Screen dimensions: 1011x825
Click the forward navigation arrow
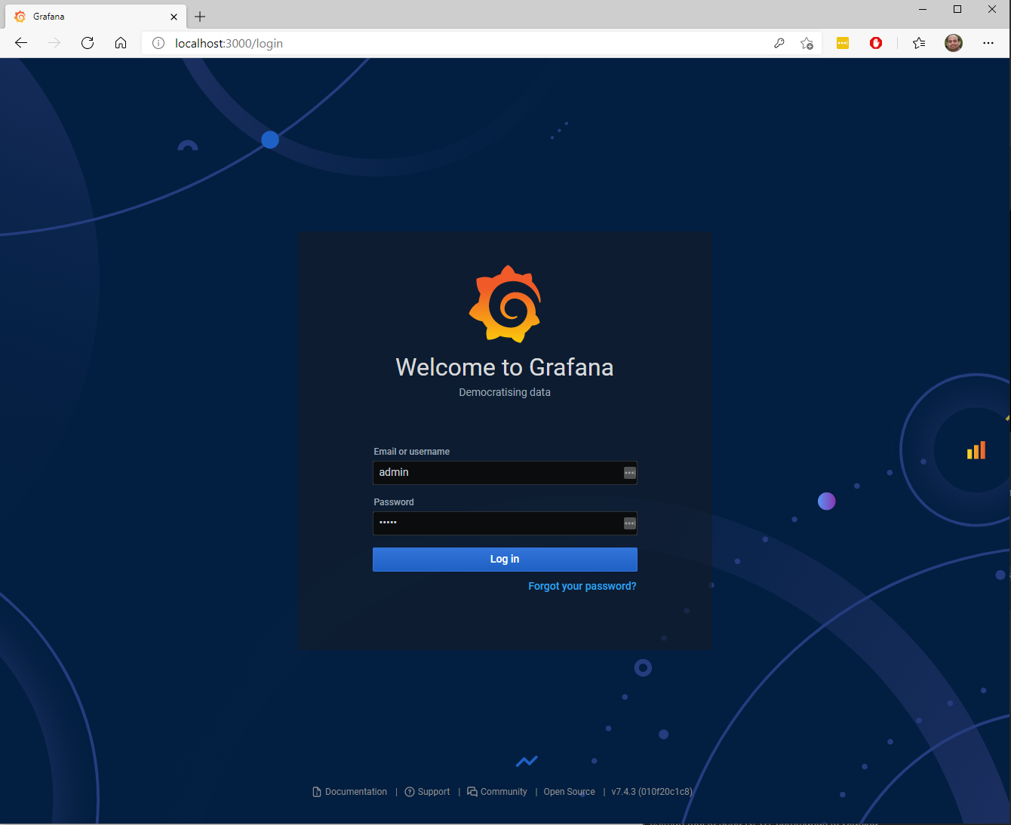[54, 43]
